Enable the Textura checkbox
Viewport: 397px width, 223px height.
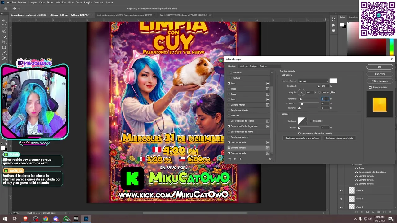(x=230, y=78)
